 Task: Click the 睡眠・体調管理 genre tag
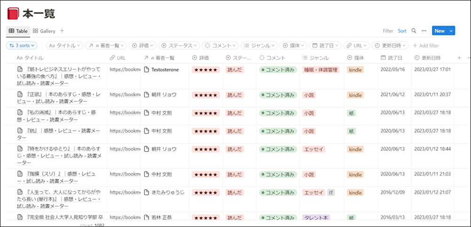pos(321,70)
